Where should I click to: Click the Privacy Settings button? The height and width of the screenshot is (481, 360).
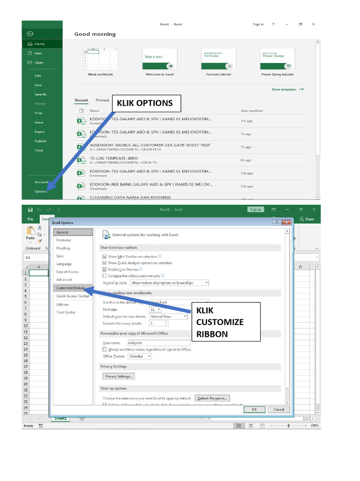click(x=119, y=376)
